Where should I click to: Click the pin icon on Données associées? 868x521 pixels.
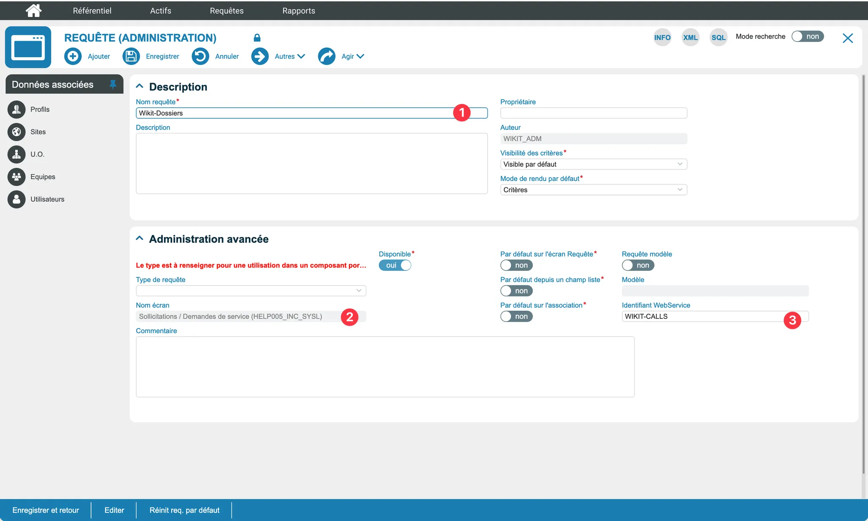113,84
